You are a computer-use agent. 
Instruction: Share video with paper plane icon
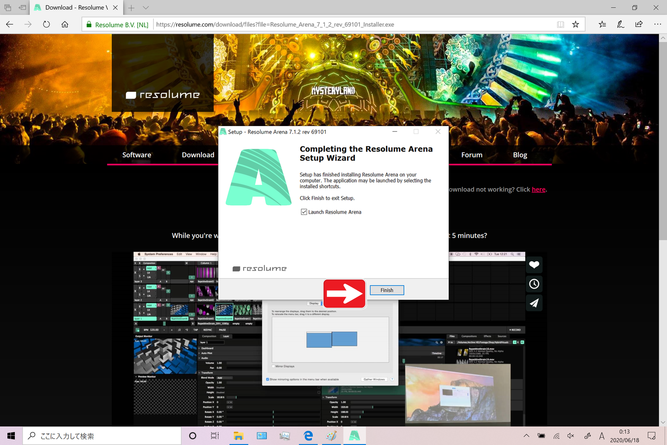click(534, 303)
